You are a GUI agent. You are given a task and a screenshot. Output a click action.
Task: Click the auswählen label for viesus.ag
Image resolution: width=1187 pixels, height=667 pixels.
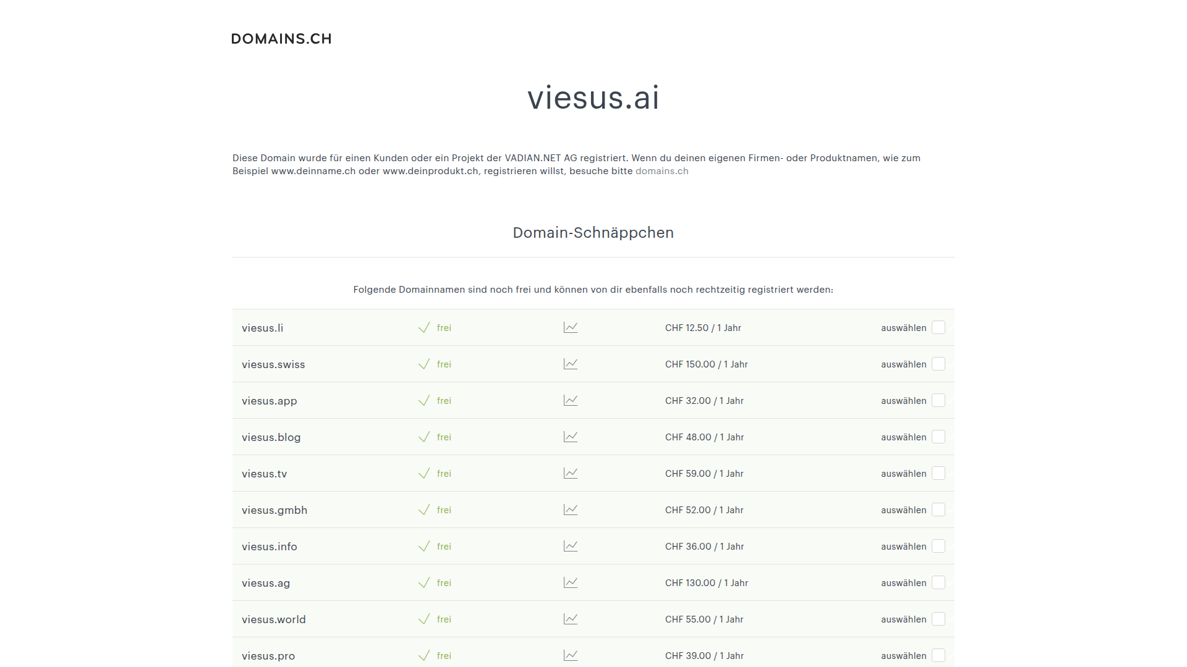pyautogui.click(x=903, y=583)
